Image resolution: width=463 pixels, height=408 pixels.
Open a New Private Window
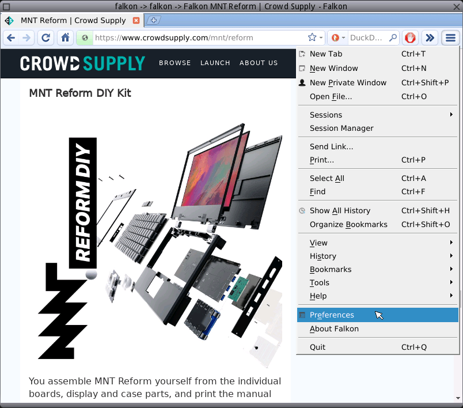coord(378,83)
